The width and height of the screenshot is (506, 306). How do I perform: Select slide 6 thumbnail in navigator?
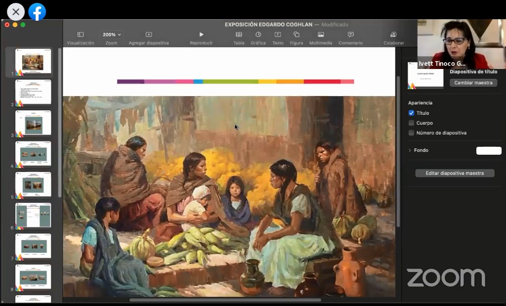(x=33, y=215)
